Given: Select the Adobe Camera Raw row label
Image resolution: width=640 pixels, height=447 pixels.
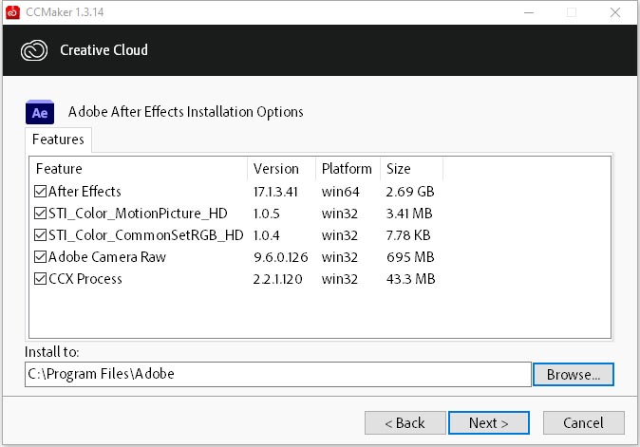Looking at the screenshot, I should (x=107, y=257).
